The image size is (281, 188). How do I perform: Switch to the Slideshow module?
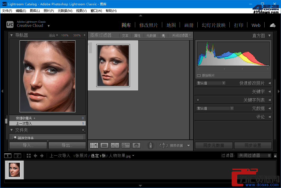214,25
